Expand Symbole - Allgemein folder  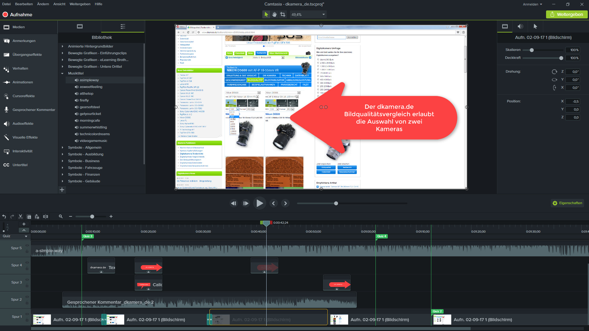[x=63, y=148]
